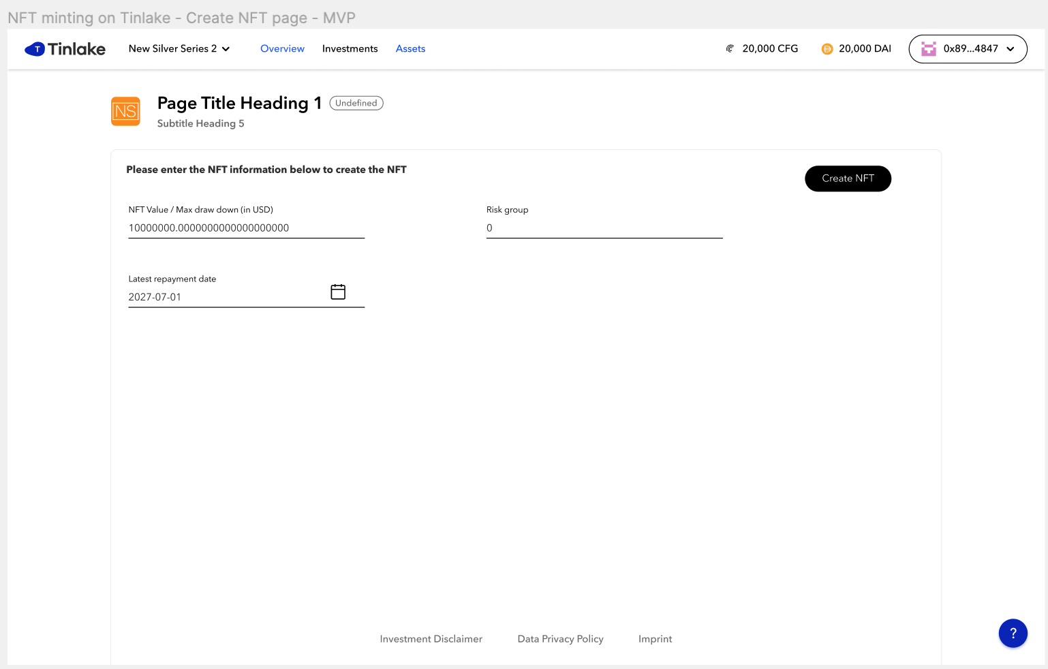Open the Investment Disclaimer link
The height and width of the screenshot is (669, 1048).
click(431, 639)
